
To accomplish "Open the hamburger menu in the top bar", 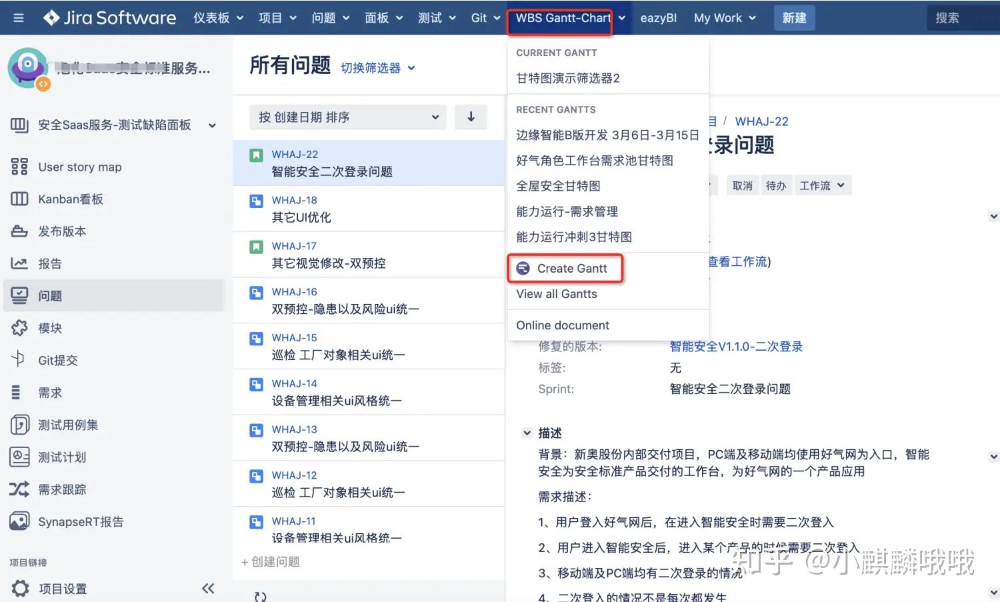I will [x=19, y=18].
